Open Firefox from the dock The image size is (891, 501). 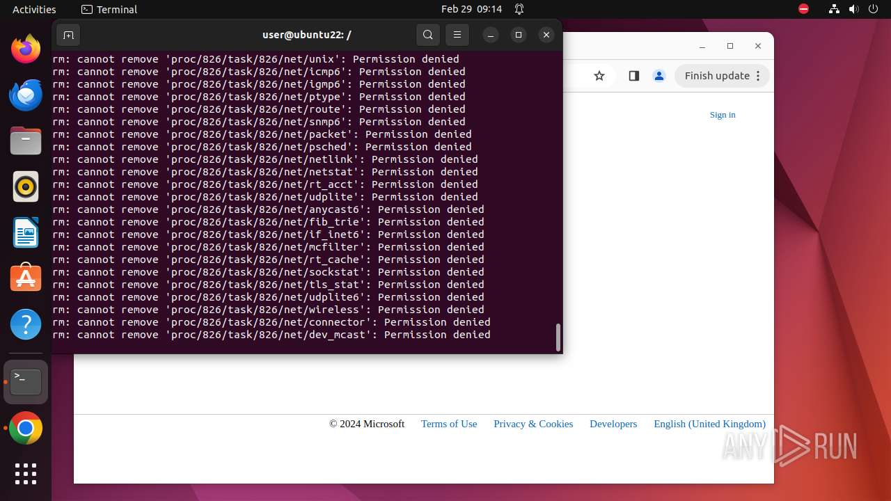(x=26, y=49)
